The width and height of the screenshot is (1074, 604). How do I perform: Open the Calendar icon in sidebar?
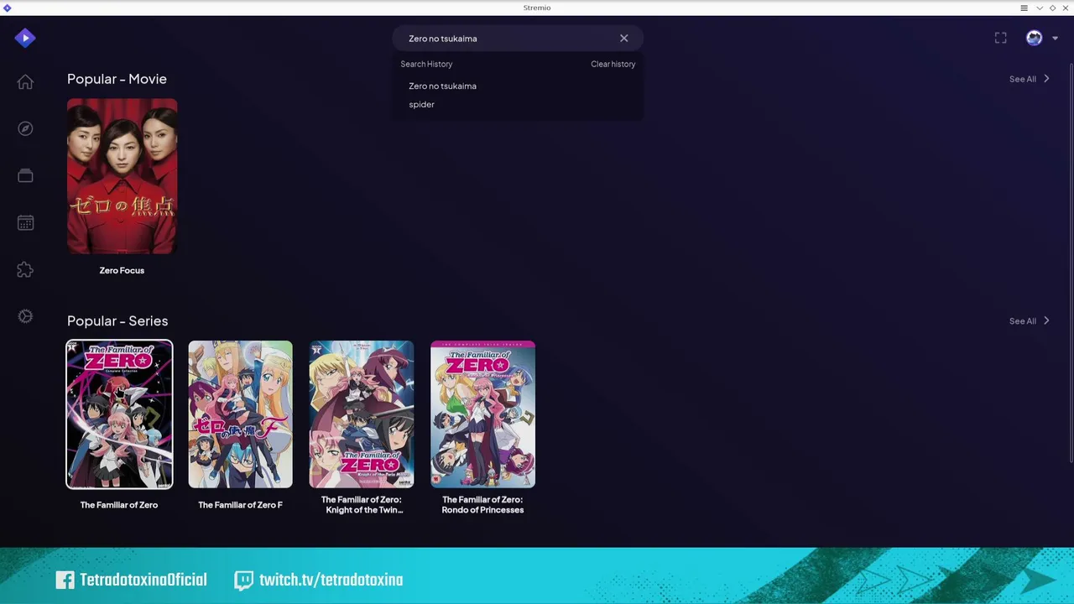pos(25,222)
